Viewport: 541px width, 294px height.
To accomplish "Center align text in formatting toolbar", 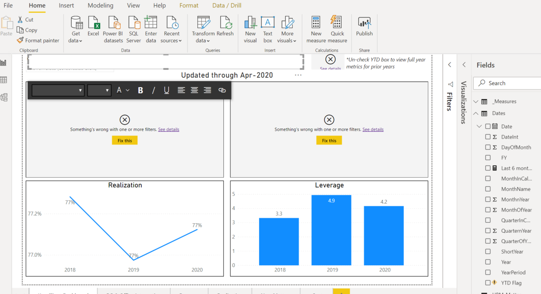I will [x=194, y=90].
